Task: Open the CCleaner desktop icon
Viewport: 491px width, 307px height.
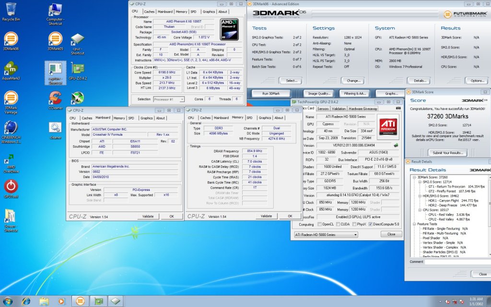Action: (x=56, y=100)
